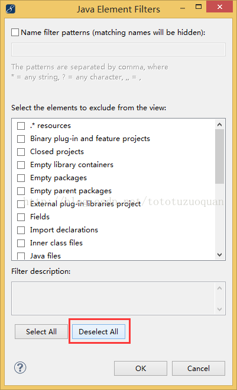
Task: Click the element list scroll down arrow
Action: [219, 254]
